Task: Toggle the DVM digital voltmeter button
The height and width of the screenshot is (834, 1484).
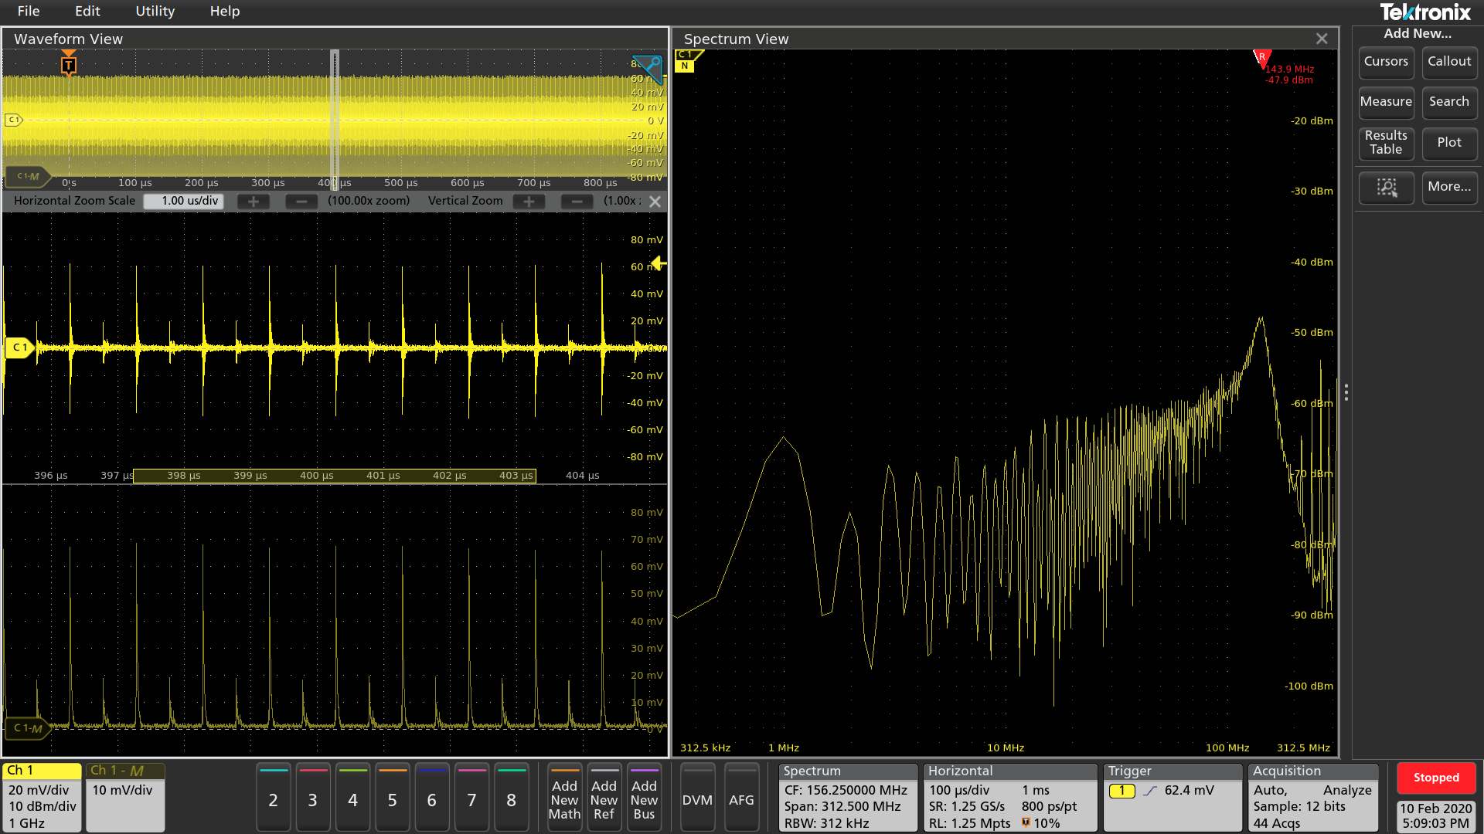Action: [x=697, y=800]
